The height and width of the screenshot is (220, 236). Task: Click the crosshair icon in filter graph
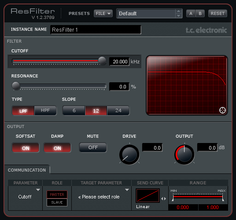pyautogui.click(x=222, y=110)
